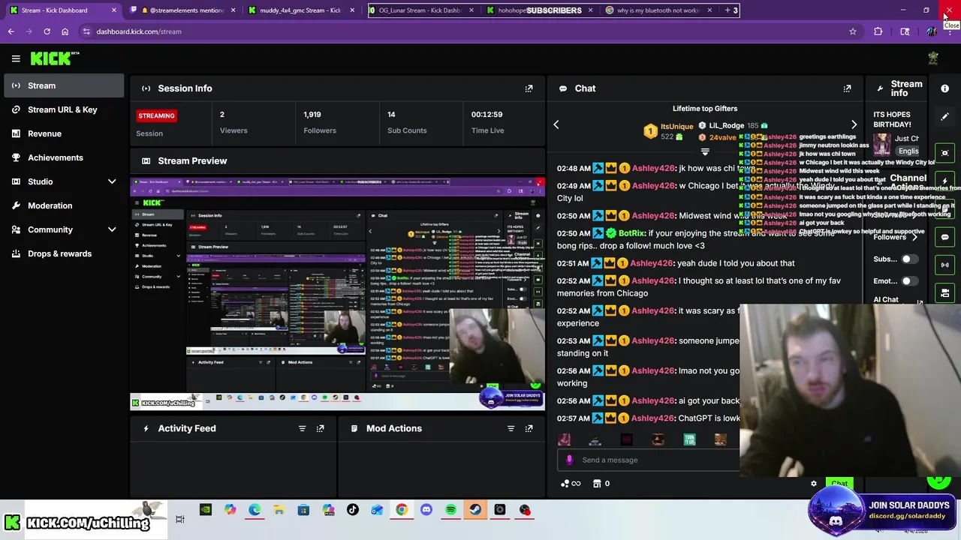Click the Stream Preview video thumbnail
Viewport: 961px width, 540px height.
click(x=337, y=293)
